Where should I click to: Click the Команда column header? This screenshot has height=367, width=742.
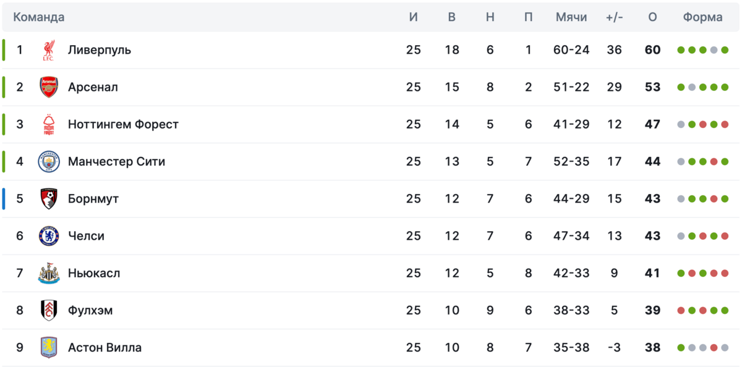click(39, 17)
